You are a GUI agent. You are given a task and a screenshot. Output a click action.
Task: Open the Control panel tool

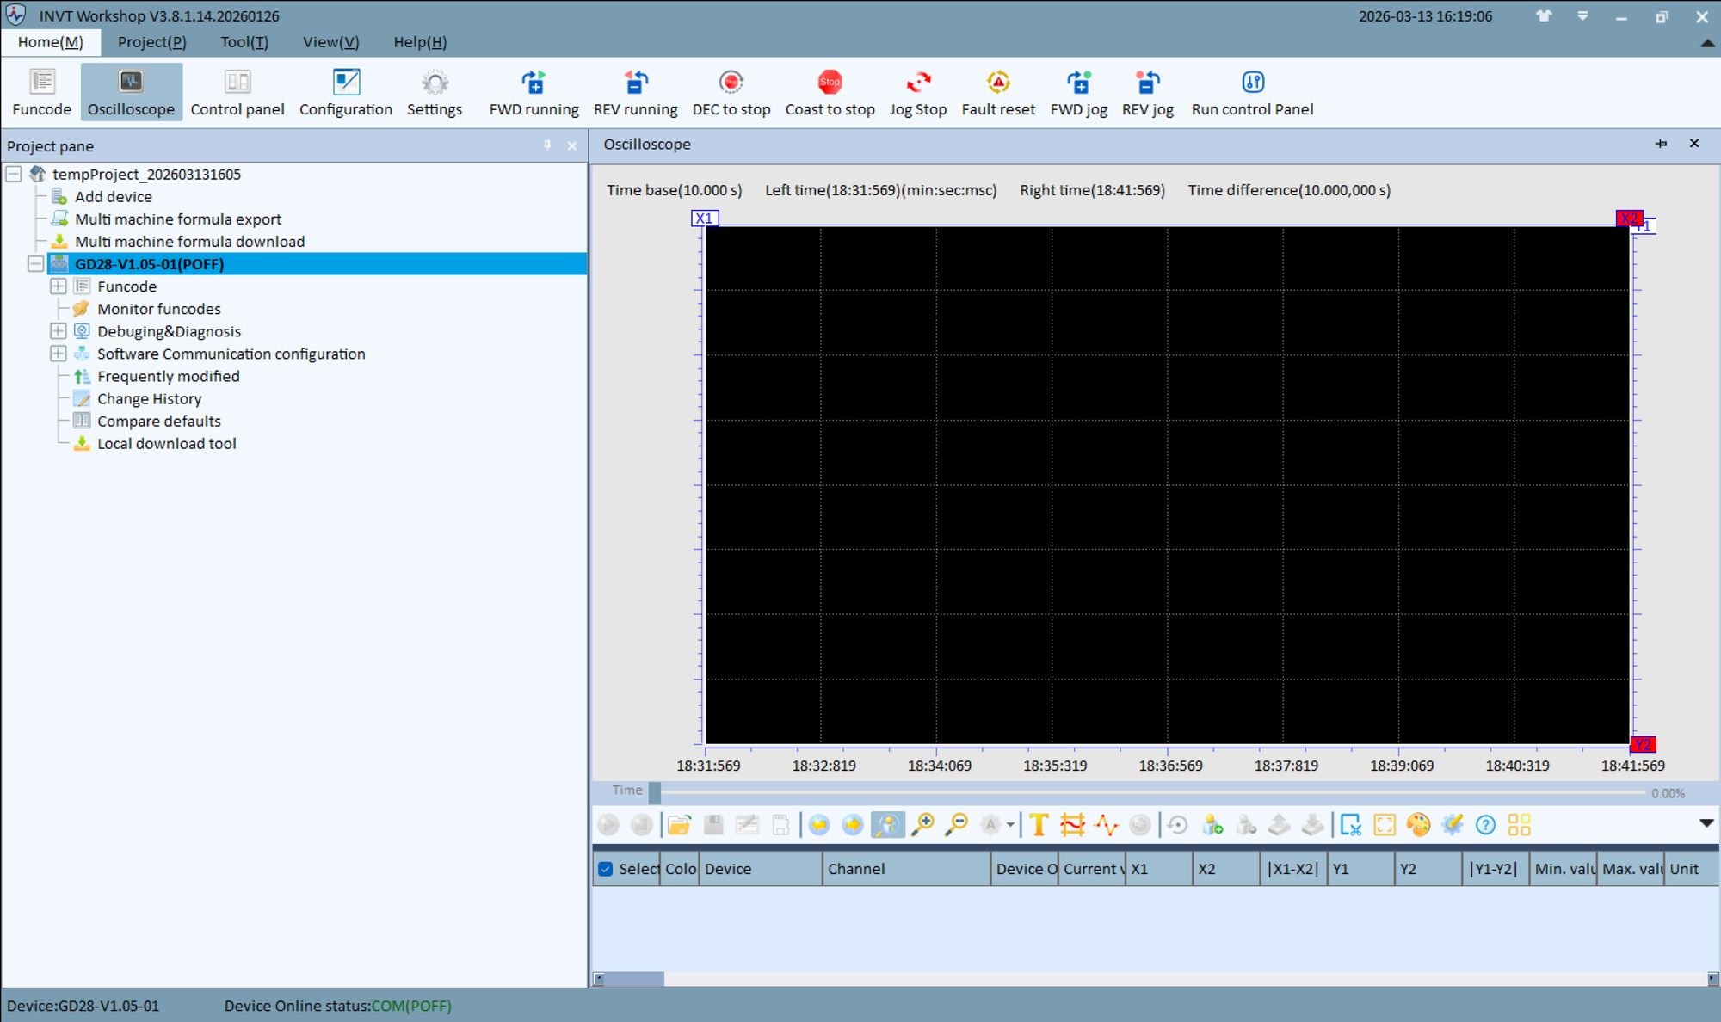tap(237, 90)
